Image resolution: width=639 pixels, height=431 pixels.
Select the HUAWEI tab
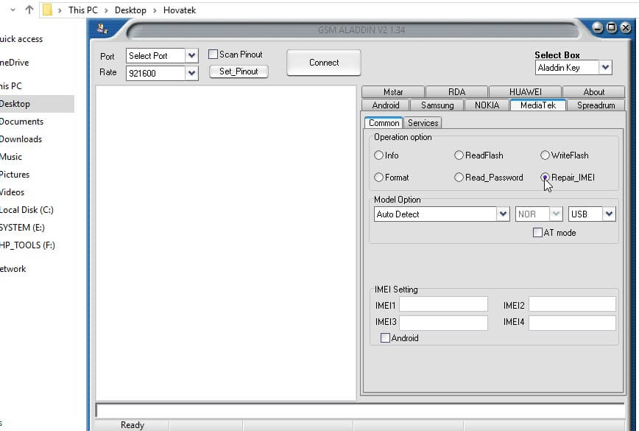(x=525, y=91)
